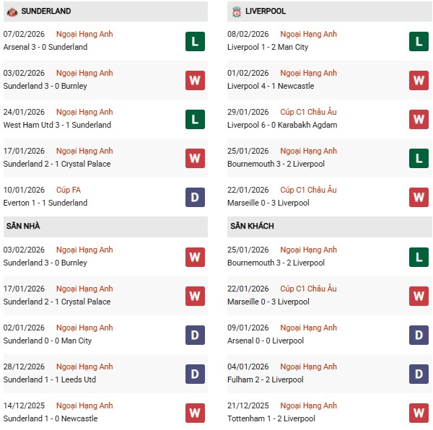The image size is (433, 430).
Task: Open the West Ham Utd 3-1 Sunderland match
Action: [x=57, y=125]
